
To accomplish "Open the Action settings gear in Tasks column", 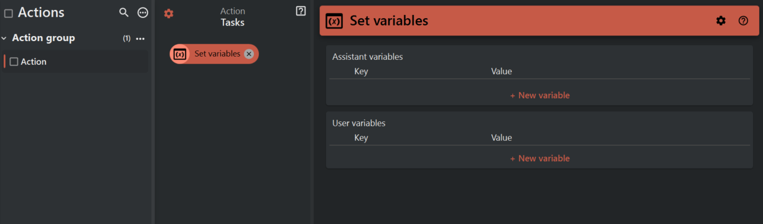I will pyautogui.click(x=169, y=13).
